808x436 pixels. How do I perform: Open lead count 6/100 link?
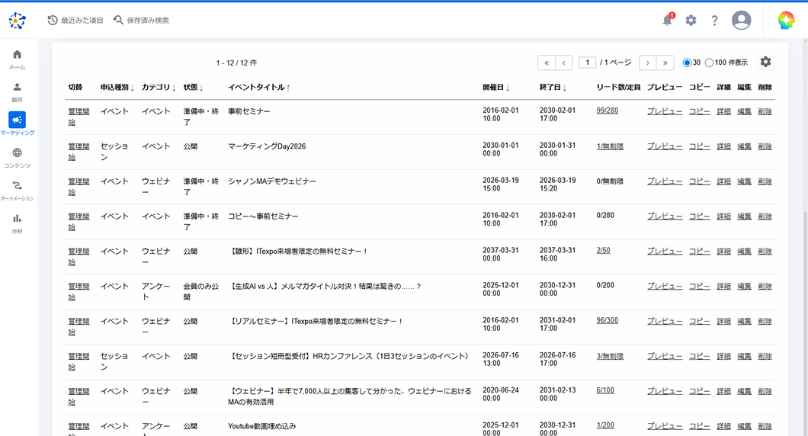coord(605,390)
